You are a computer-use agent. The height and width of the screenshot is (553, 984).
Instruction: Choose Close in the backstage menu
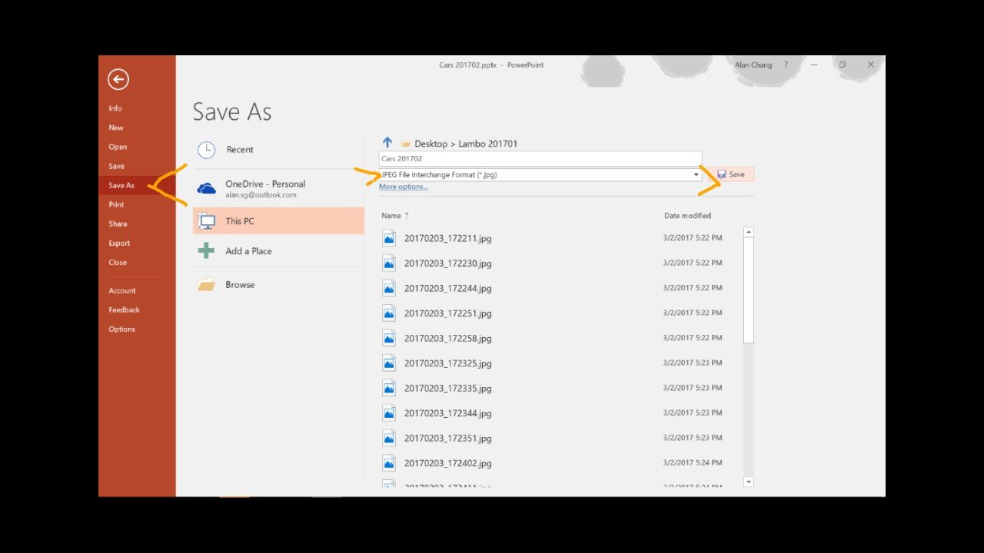(118, 262)
